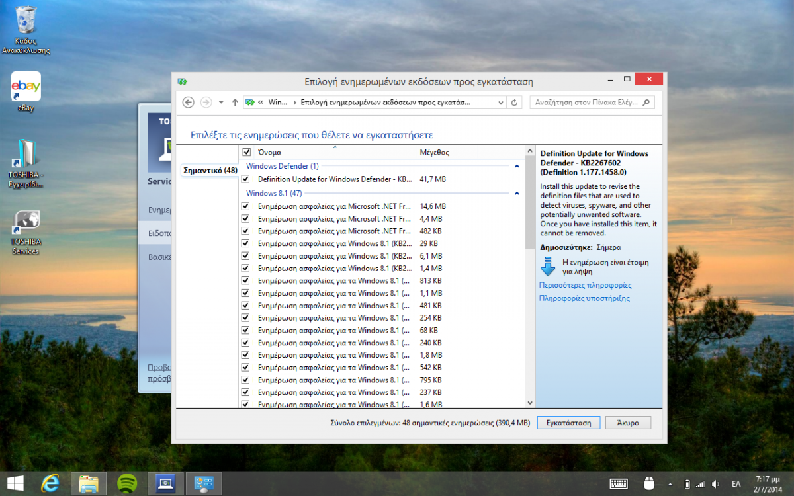Switch to the Control Panel taskbar button
Viewport: 794px width, 496px height.
coord(204,483)
